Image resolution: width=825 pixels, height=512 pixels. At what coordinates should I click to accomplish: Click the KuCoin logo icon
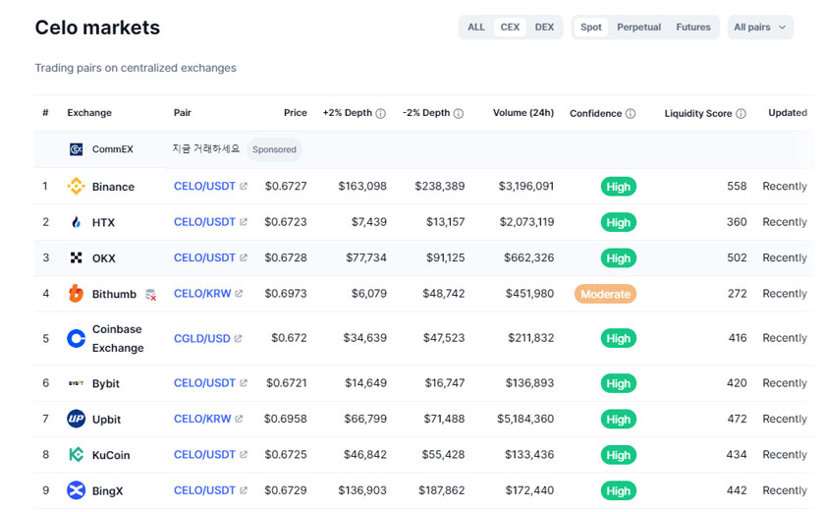[77, 455]
